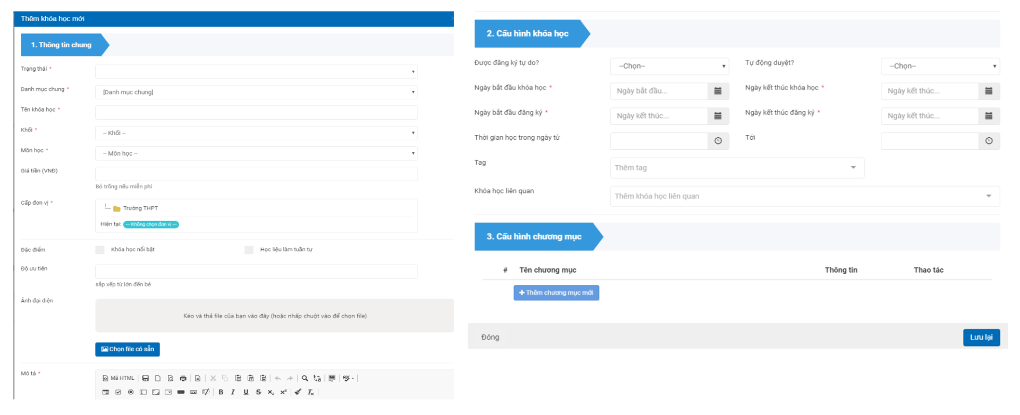This screenshot has width=1020, height=415.
Task: Open clock picker for Thời gian học từ
Action: tap(718, 141)
